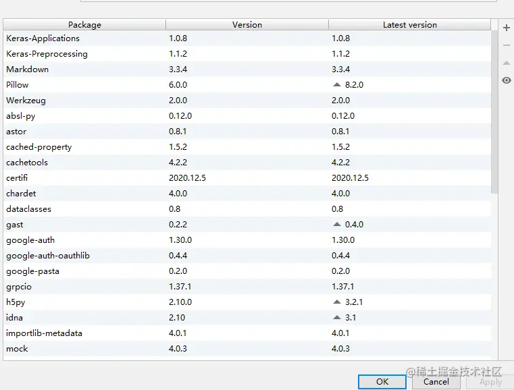Click the minus icon to uninstall package
Screen dimensions: 514x390
[x=506, y=45]
